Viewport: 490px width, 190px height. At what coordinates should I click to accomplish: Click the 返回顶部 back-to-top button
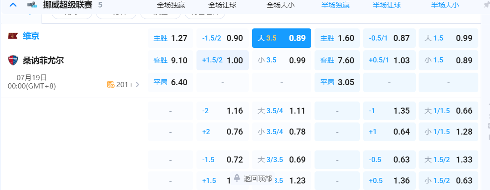252,178
